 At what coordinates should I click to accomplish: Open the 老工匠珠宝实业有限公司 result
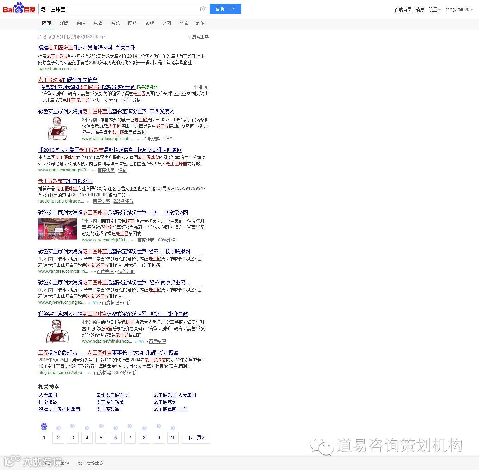click(x=66, y=181)
